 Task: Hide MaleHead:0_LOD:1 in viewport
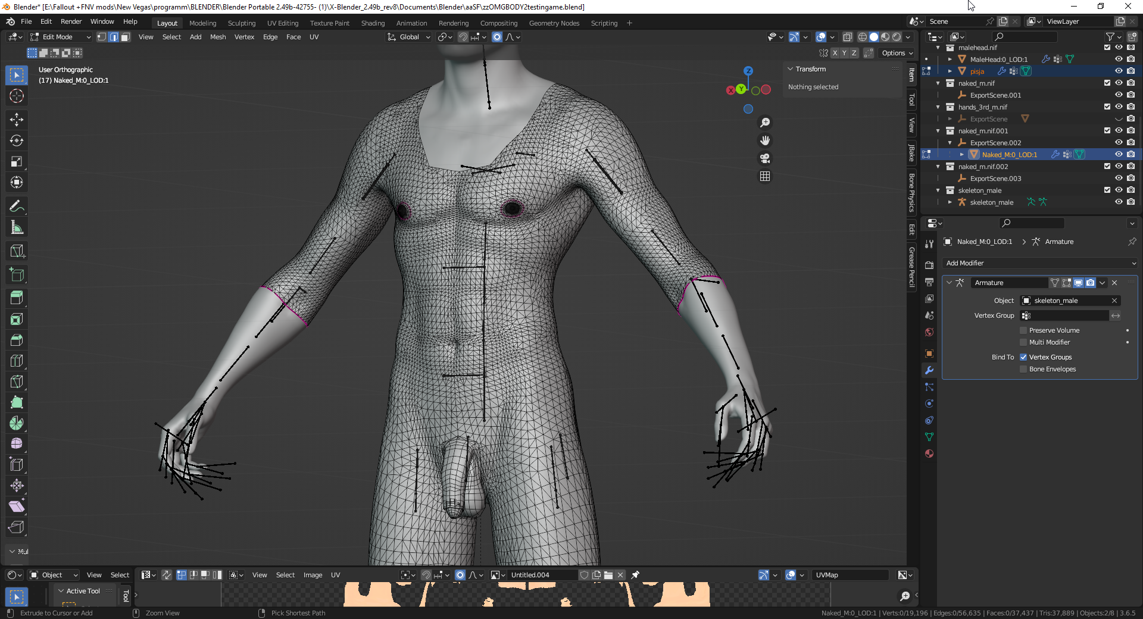tap(1119, 59)
